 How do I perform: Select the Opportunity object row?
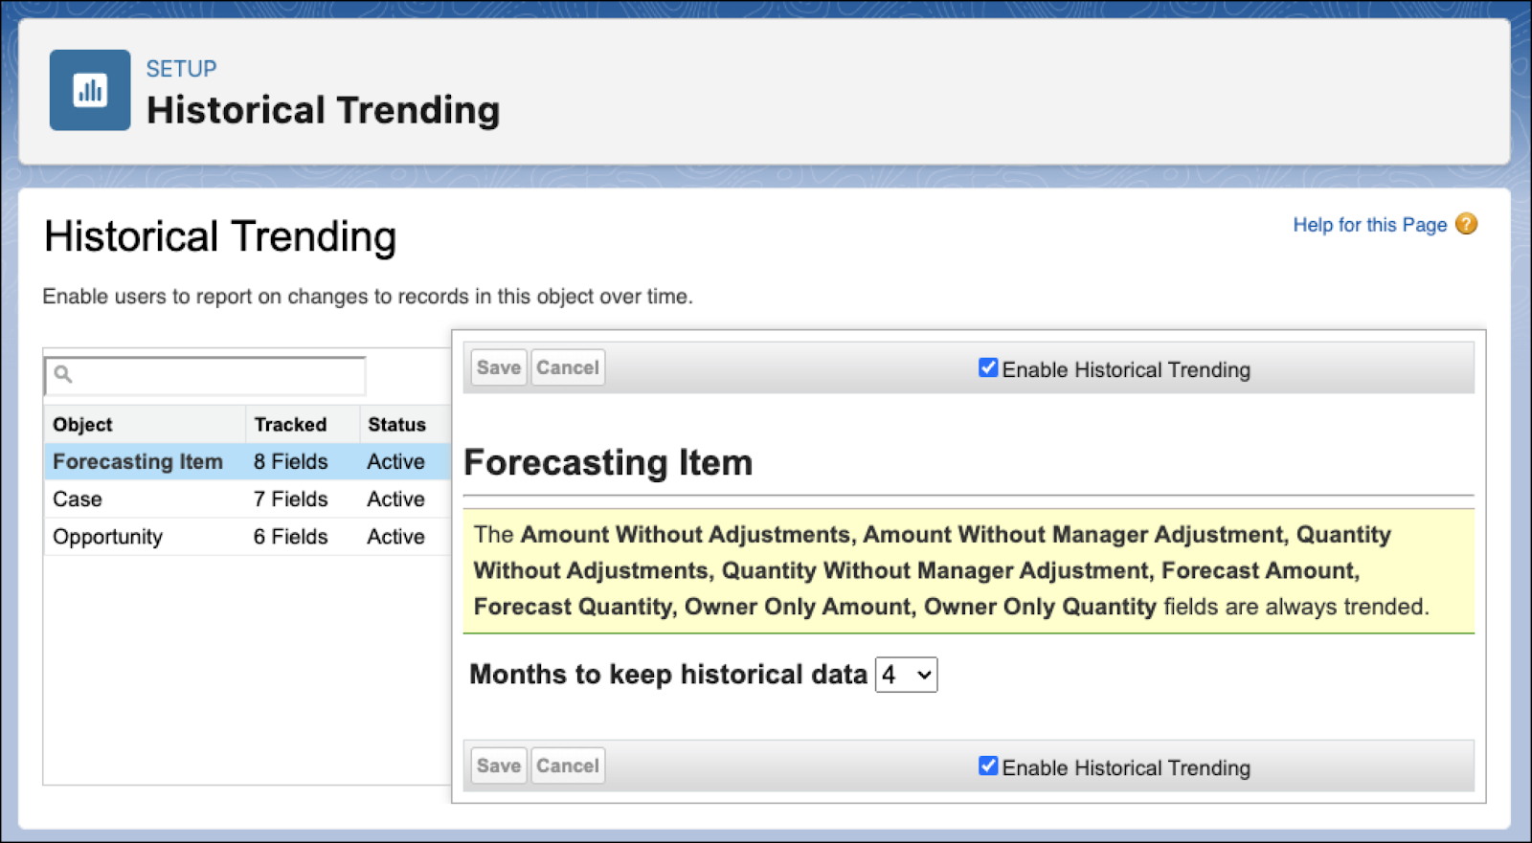tap(247, 537)
